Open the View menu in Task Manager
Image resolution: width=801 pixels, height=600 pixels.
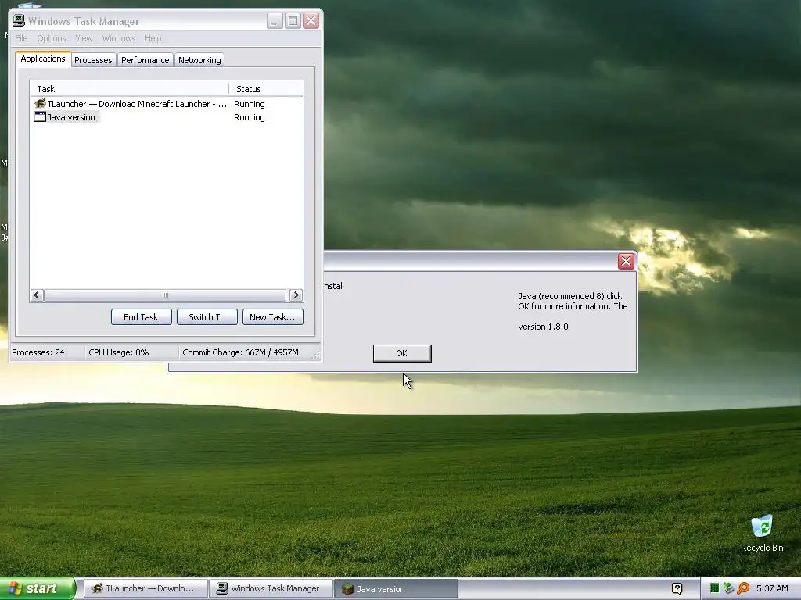click(84, 38)
